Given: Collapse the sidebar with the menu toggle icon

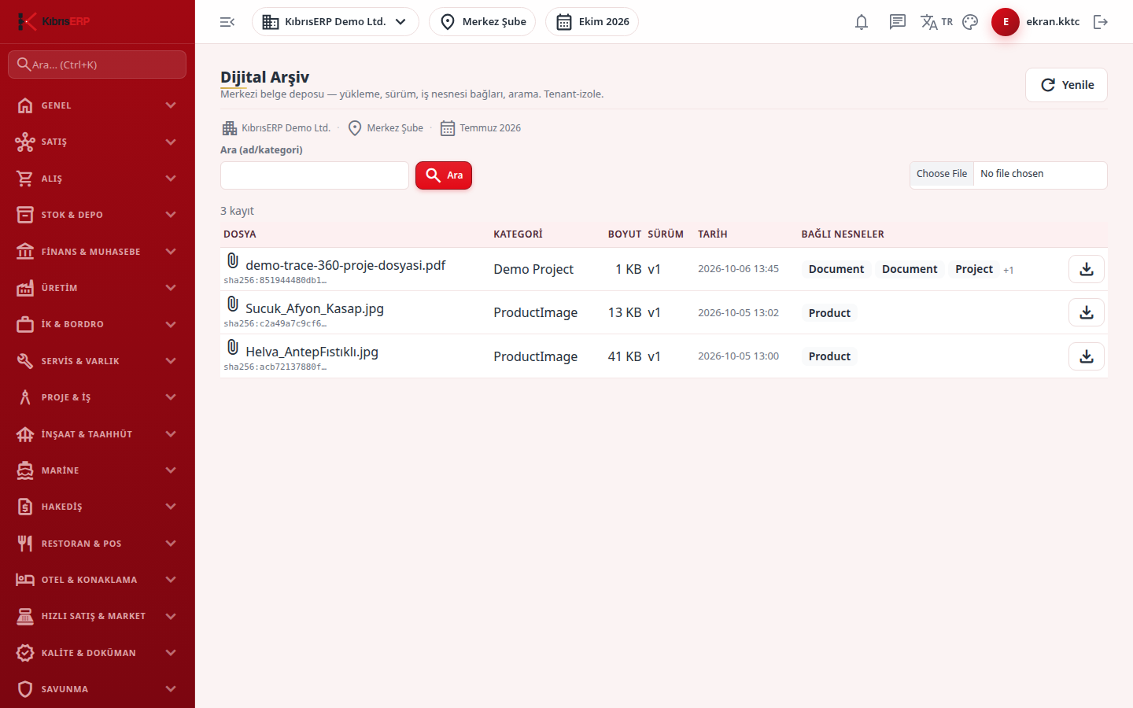Looking at the screenshot, I should (227, 22).
